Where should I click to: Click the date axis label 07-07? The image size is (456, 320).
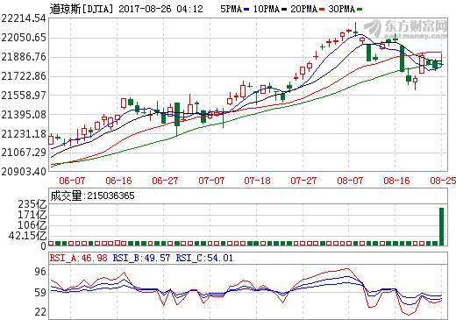[x=211, y=181]
